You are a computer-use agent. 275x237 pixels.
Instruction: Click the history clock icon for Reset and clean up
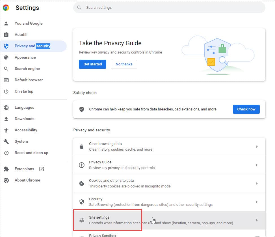[x=6, y=153]
